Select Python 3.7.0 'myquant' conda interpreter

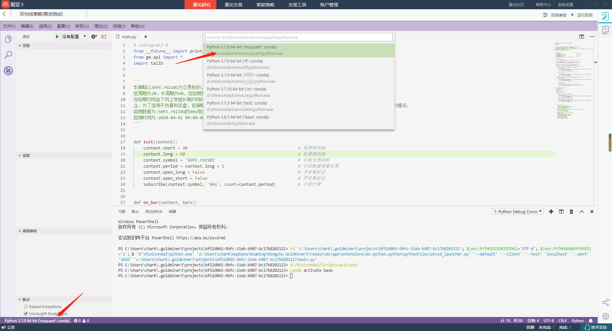point(299,50)
